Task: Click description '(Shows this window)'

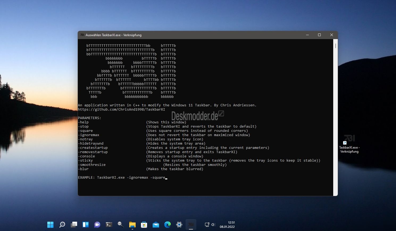Action: tap(166, 122)
